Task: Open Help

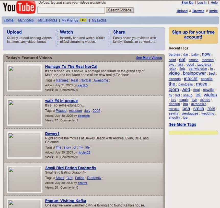Action: coord(214,3)
